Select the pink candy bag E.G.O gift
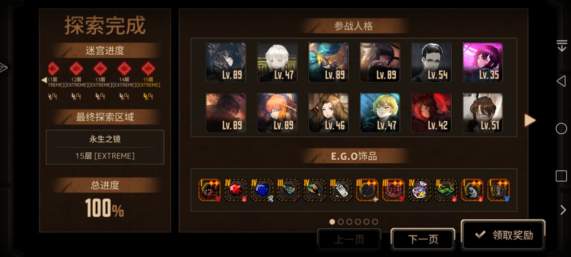 click(x=420, y=190)
